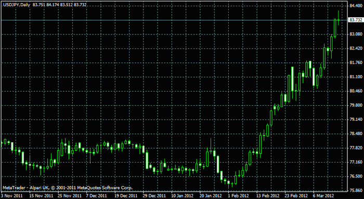
Task: Pick the 75.860 bottom price label
Action: (355, 190)
